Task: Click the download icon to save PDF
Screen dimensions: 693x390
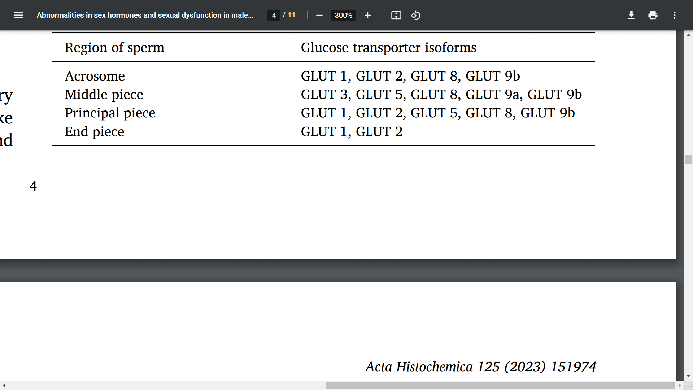Action: point(631,15)
